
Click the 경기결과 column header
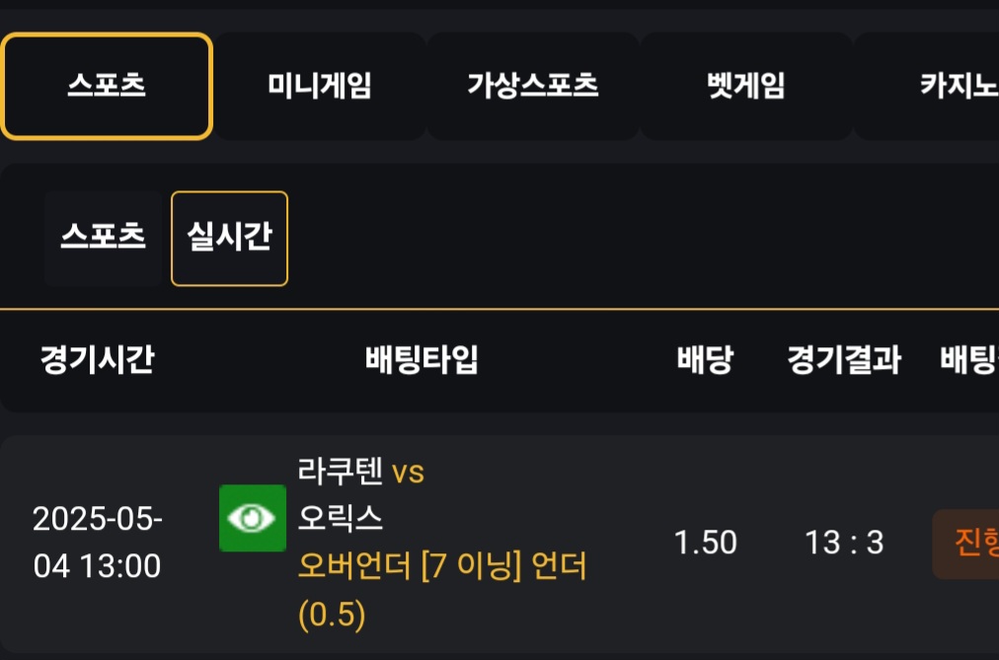click(844, 359)
